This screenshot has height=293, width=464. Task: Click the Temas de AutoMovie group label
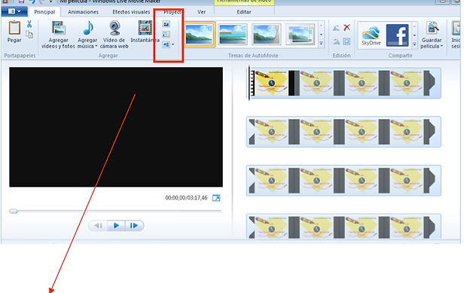coord(253,55)
